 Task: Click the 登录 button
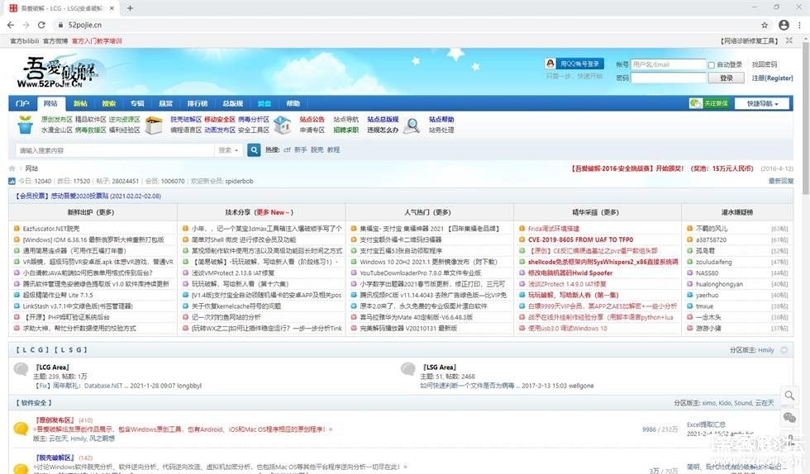pos(727,78)
